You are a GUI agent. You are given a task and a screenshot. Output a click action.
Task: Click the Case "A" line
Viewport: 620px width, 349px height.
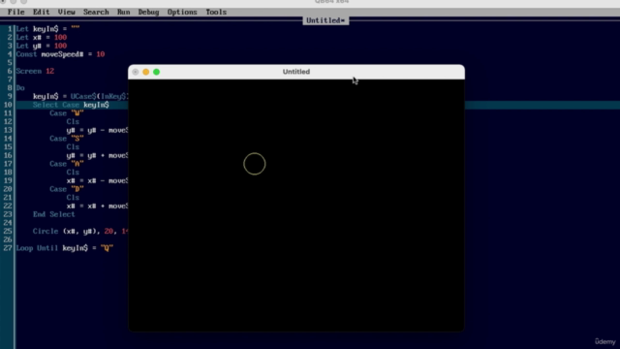coord(67,164)
